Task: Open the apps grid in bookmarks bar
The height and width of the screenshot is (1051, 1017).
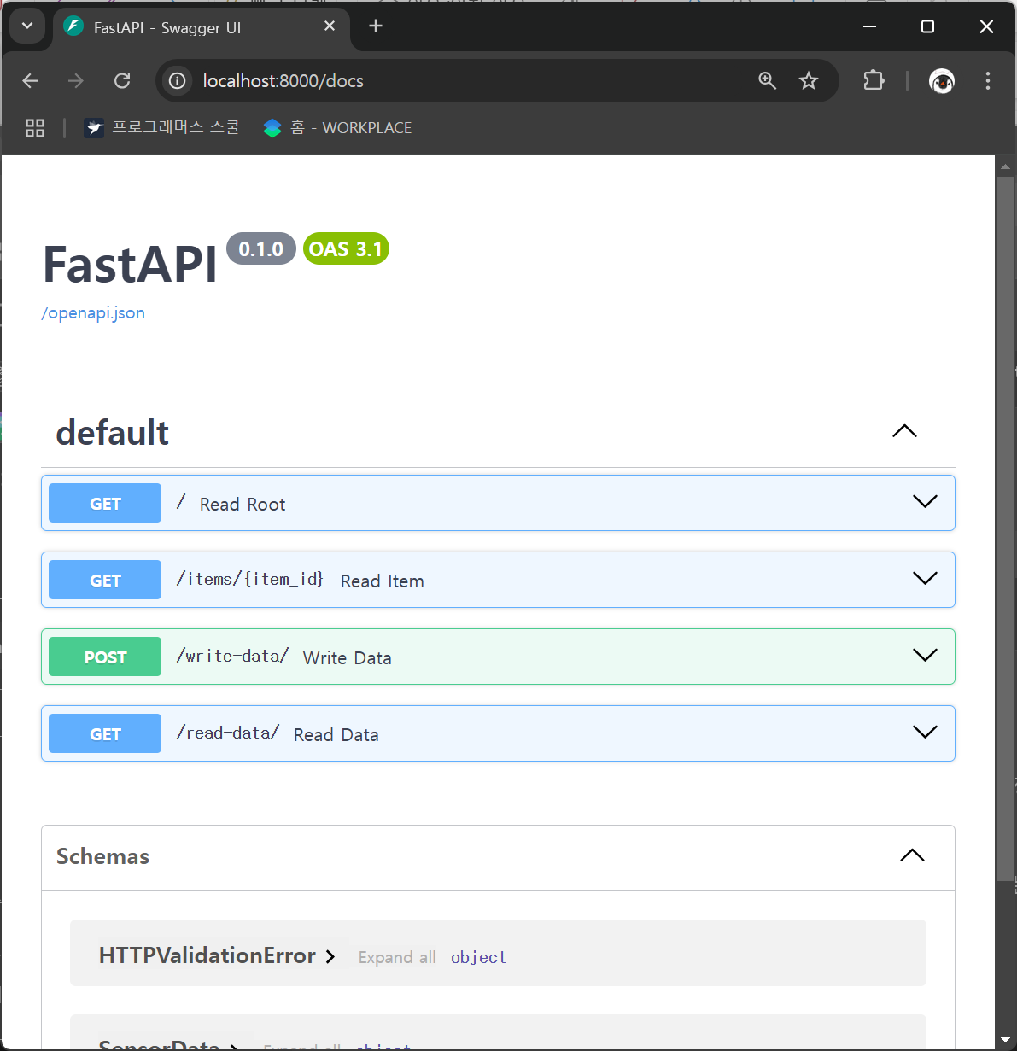Action: tap(35, 128)
